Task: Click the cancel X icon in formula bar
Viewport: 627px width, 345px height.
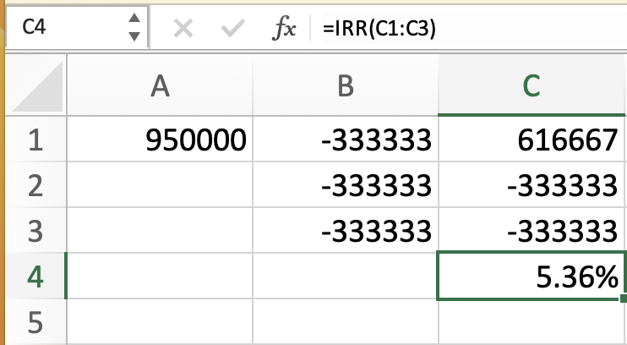Action: click(x=183, y=29)
